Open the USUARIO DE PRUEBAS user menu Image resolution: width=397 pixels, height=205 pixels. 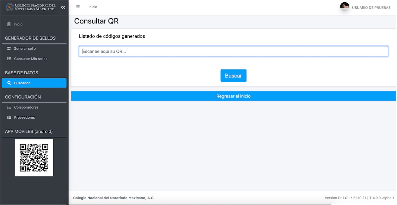[x=371, y=8]
